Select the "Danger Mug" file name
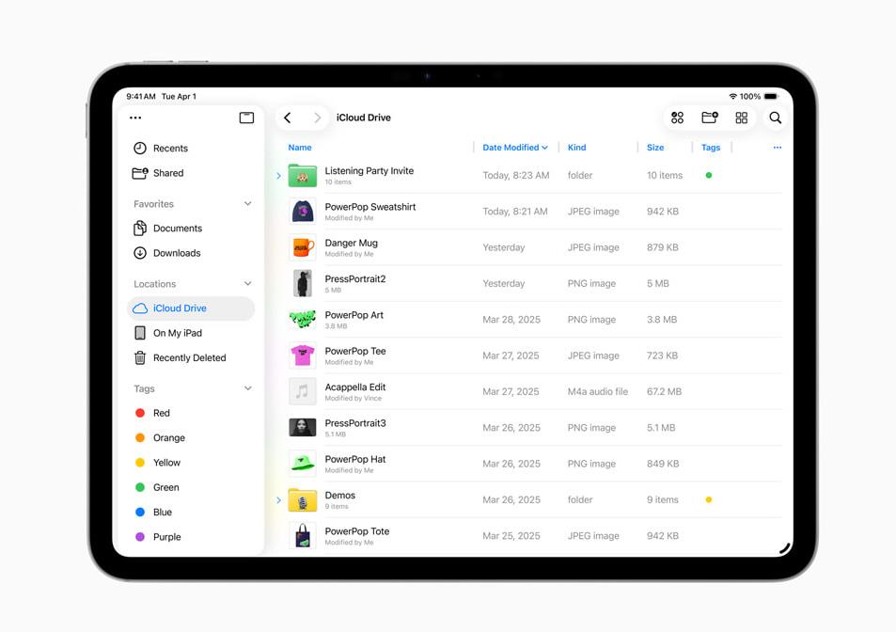The height and width of the screenshot is (632, 896). click(x=351, y=243)
